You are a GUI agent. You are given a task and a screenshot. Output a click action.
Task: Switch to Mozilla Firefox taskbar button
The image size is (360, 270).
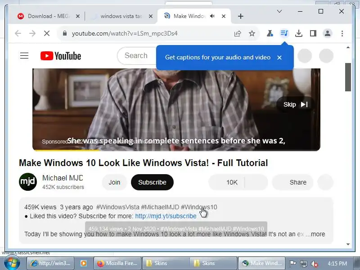(x=117, y=263)
